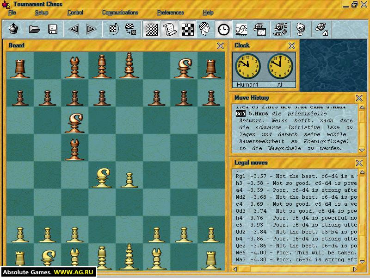Toggle the Move History scroll icon
The height and width of the screenshot is (278, 370).
(169, 29)
